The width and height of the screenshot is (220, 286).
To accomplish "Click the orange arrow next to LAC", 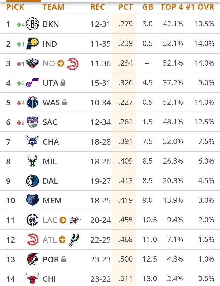I will [x=63, y=220].
